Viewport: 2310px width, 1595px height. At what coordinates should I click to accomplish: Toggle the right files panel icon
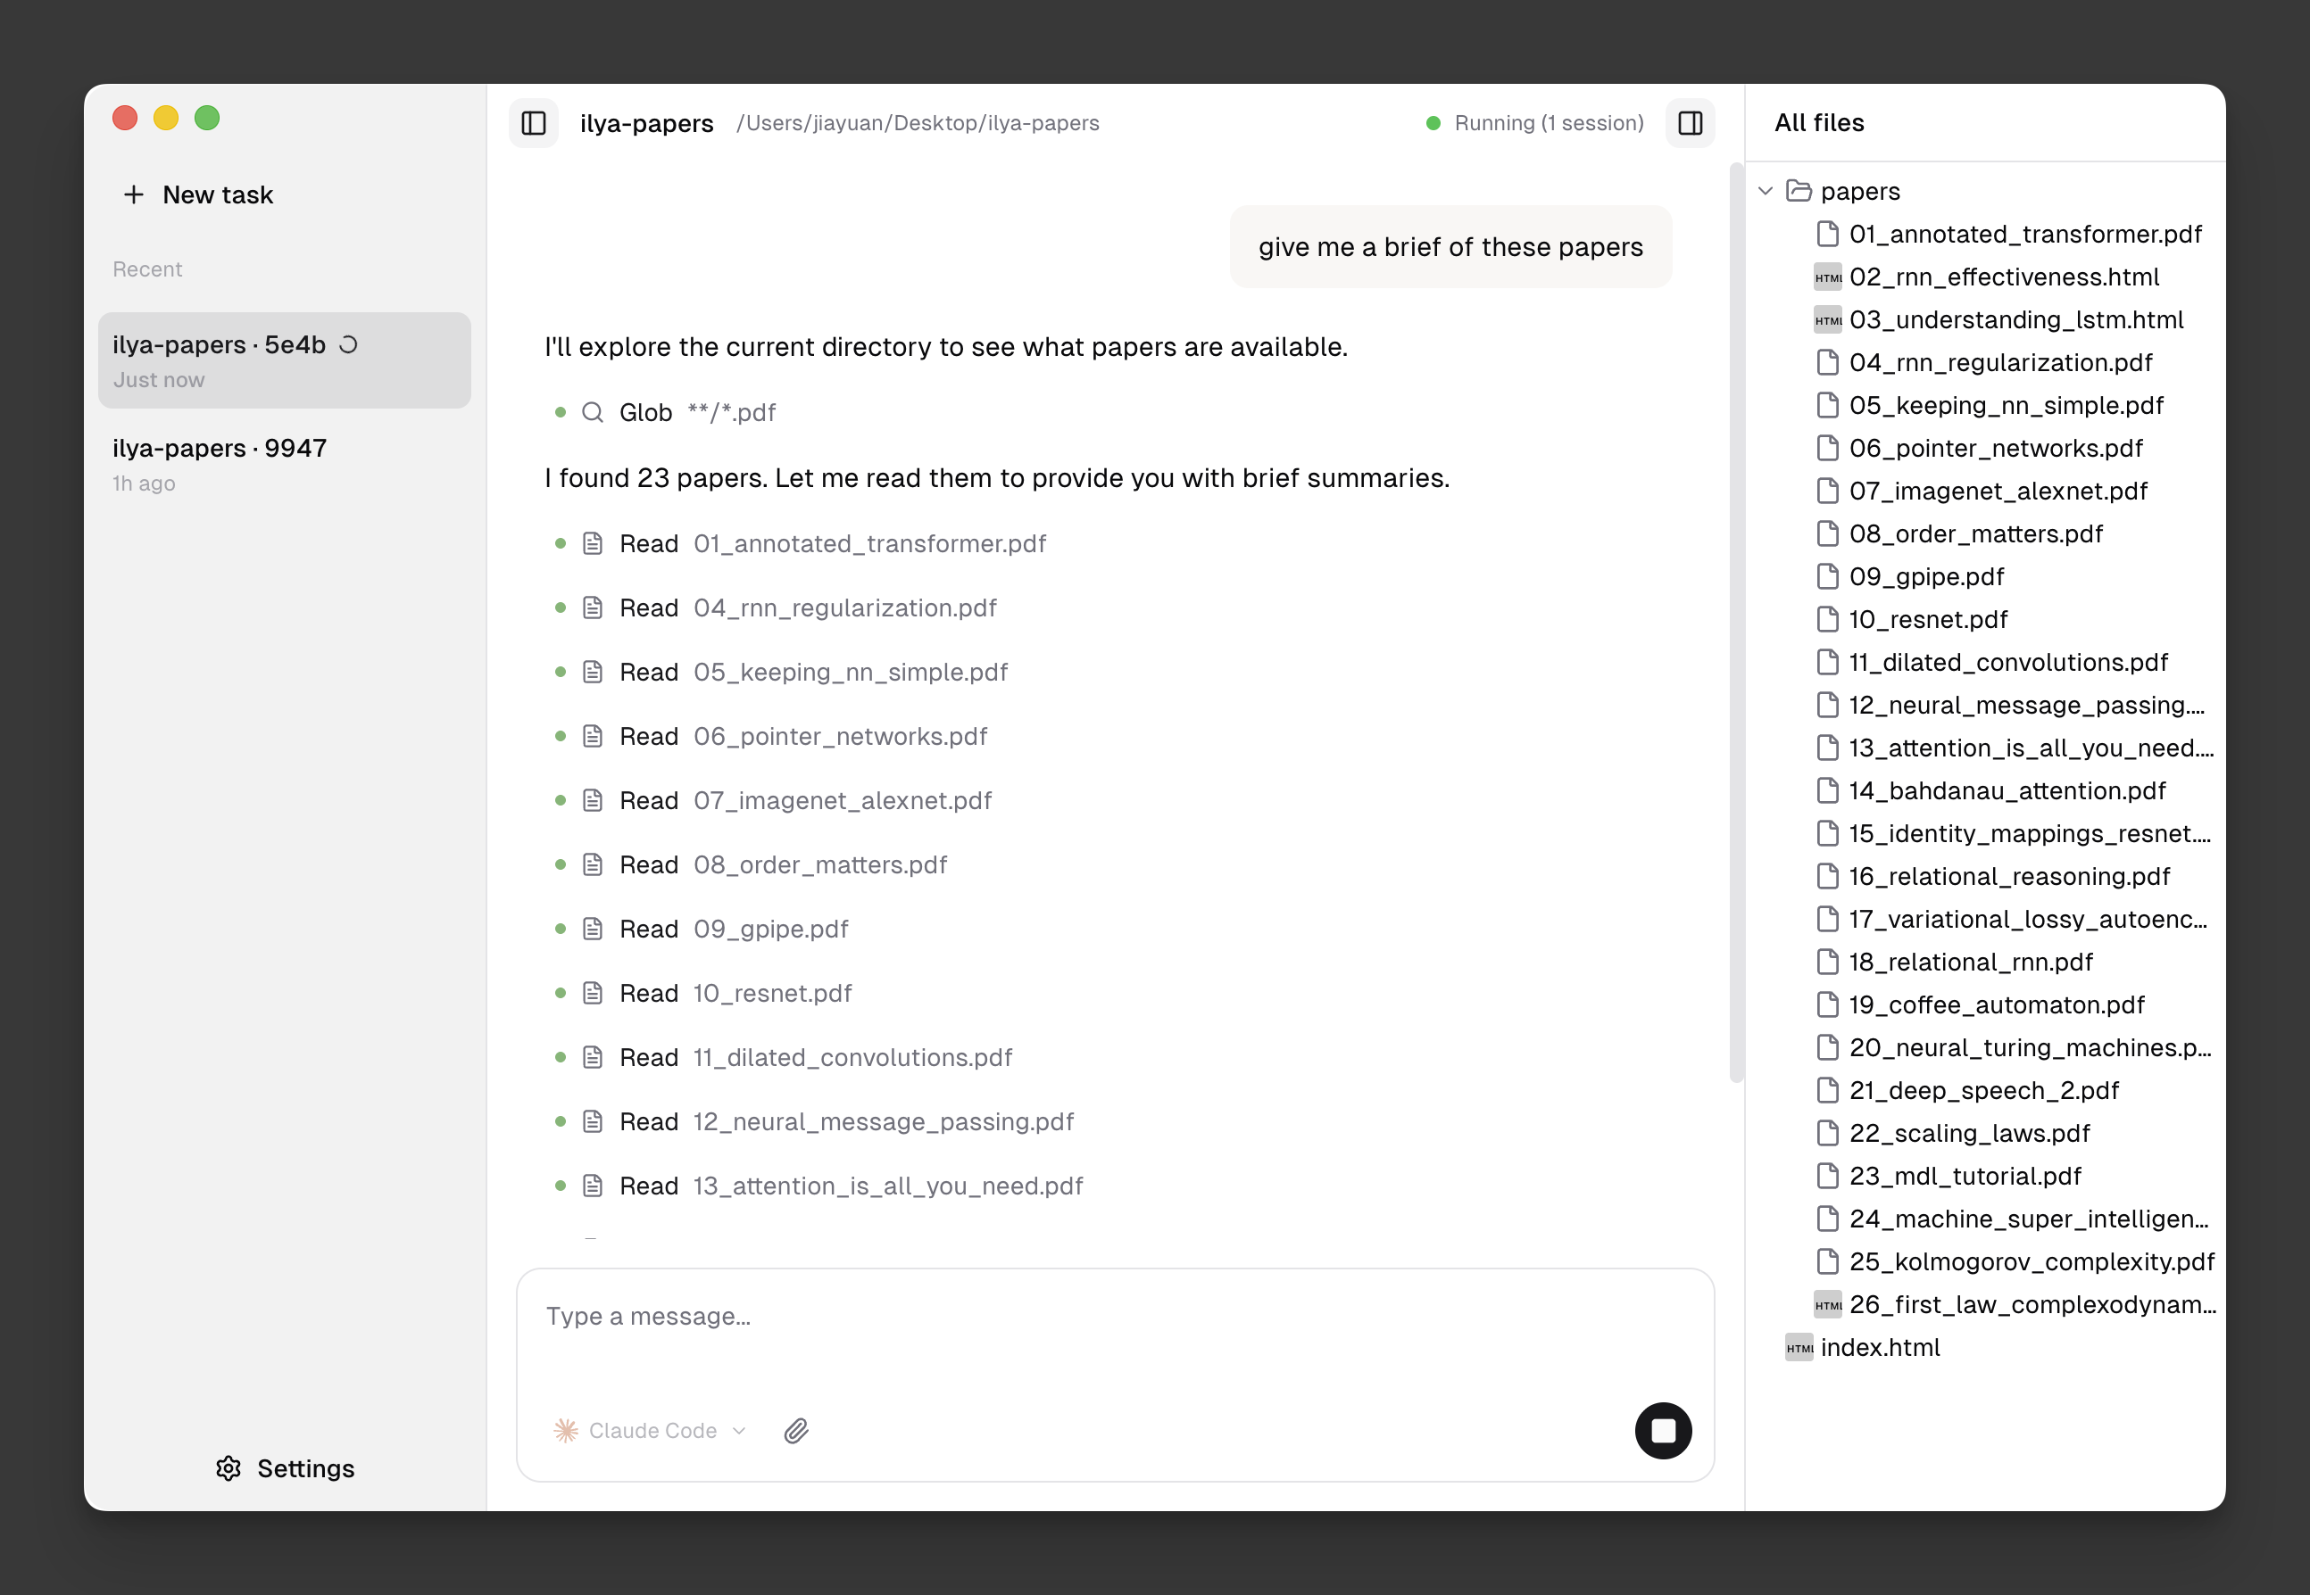coord(1690,123)
